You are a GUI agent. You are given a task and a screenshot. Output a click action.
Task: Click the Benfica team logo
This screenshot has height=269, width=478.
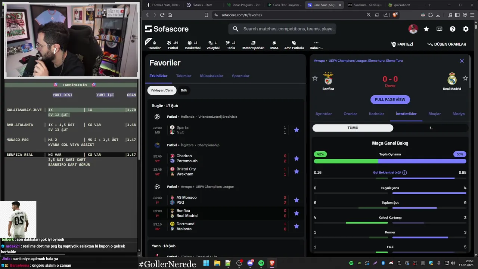point(328,78)
